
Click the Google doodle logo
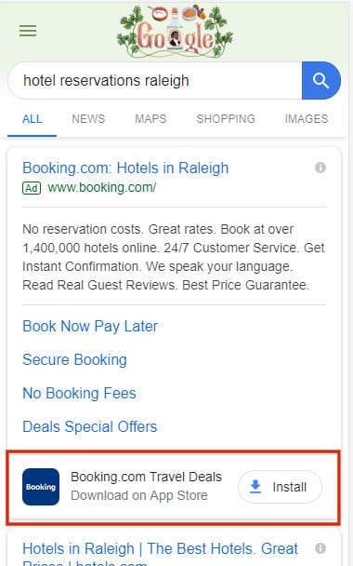(x=175, y=32)
